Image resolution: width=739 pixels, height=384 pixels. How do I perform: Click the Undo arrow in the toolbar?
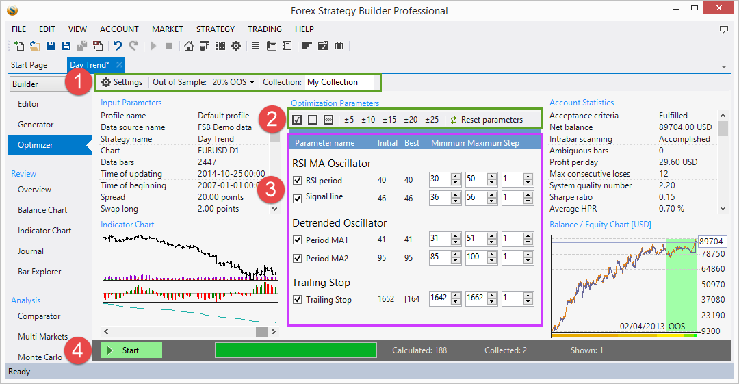click(x=118, y=46)
